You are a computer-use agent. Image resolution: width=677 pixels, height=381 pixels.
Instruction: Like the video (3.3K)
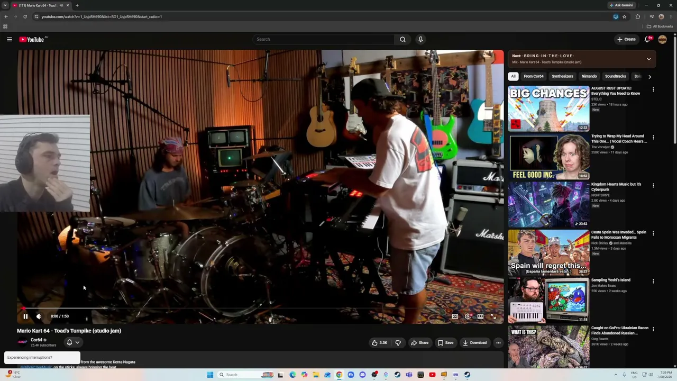(379, 343)
